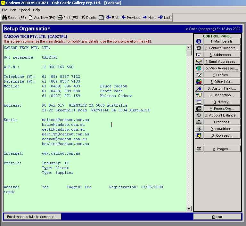Image resolution: width=246 pixels, height=226 pixels.
Task: Open the Edit menu
Action: point(13,10)
